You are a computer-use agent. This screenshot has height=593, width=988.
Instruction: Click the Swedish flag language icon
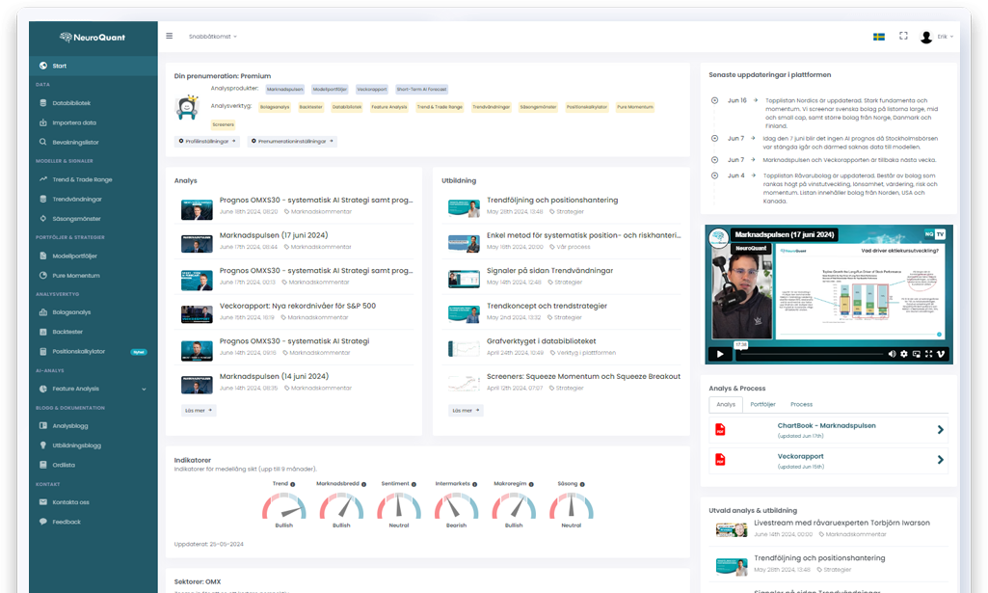point(879,37)
